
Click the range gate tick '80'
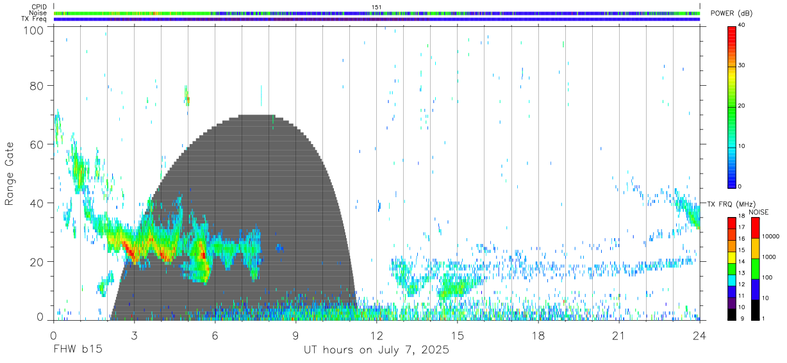pos(37,85)
